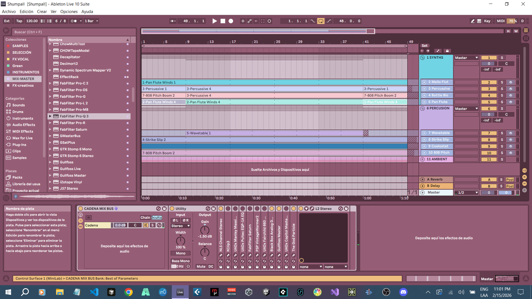Adjust the Utility Gain knob
532x299 pixels.
(205, 230)
